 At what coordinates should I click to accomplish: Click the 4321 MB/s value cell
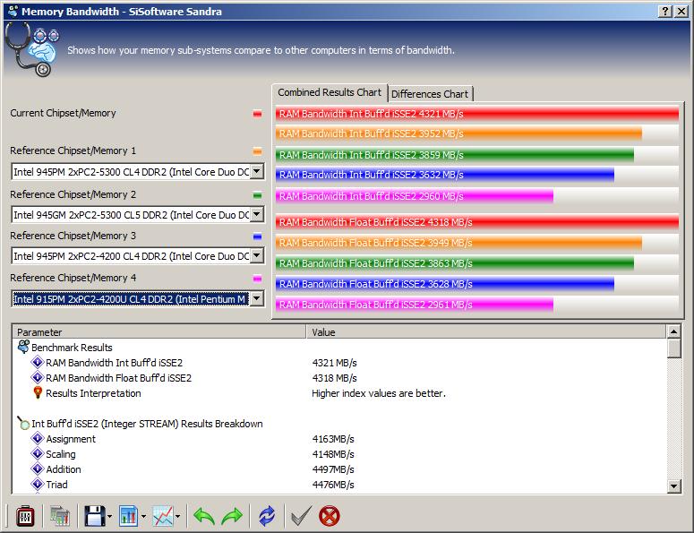(334, 363)
